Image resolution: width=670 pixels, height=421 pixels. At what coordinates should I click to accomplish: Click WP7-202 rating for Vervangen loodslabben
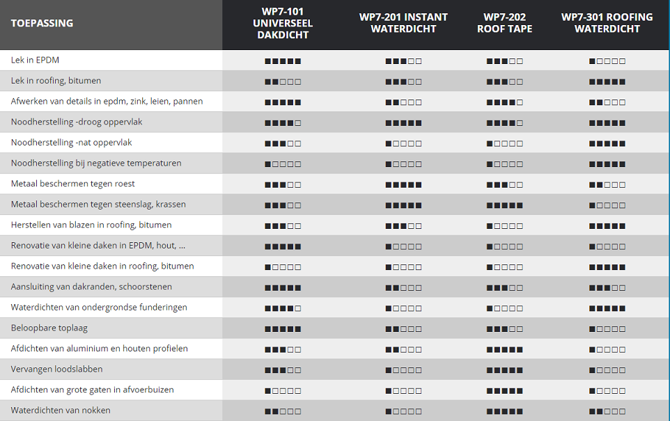(504, 370)
